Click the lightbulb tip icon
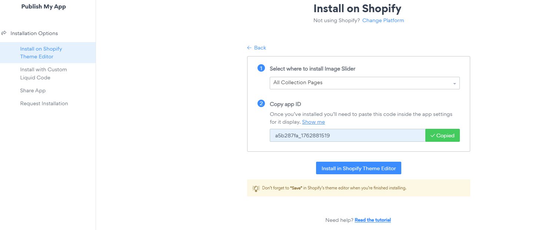This screenshot has width=538, height=230. click(x=256, y=188)
